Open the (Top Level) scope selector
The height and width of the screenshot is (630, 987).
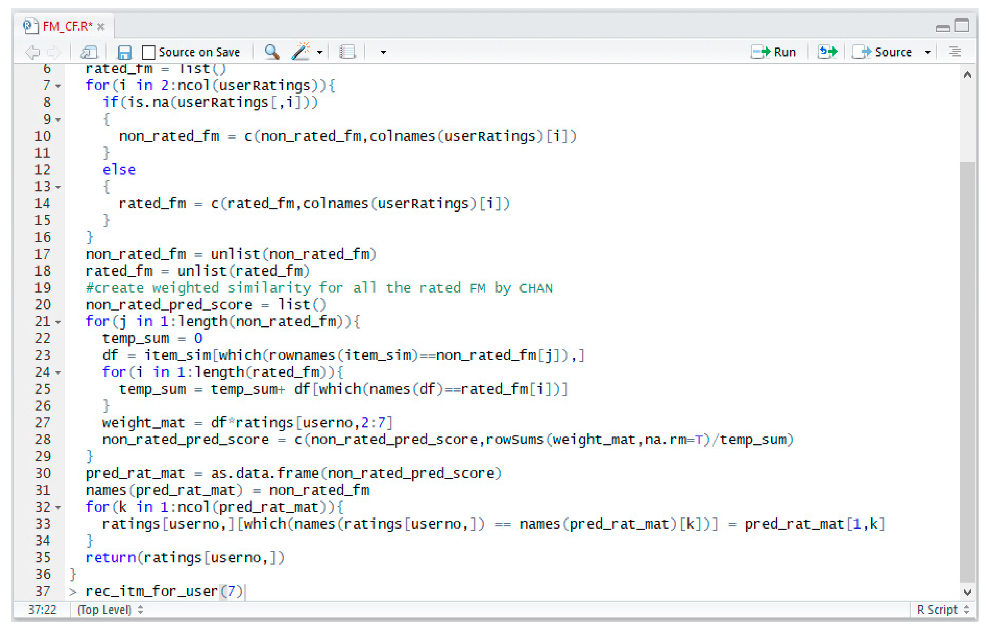(110, 610)
